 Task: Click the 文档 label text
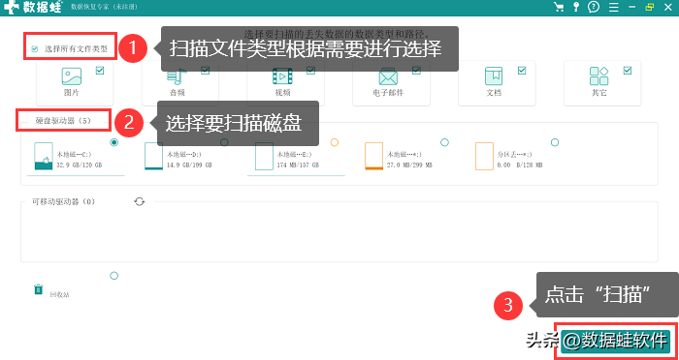click(x=494, y=93)
